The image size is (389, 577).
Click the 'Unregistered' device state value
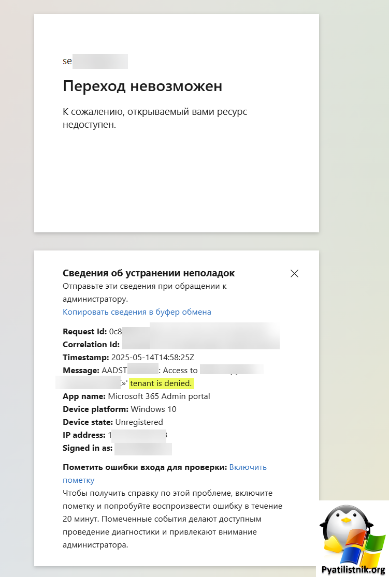click(x=139, y=422)
